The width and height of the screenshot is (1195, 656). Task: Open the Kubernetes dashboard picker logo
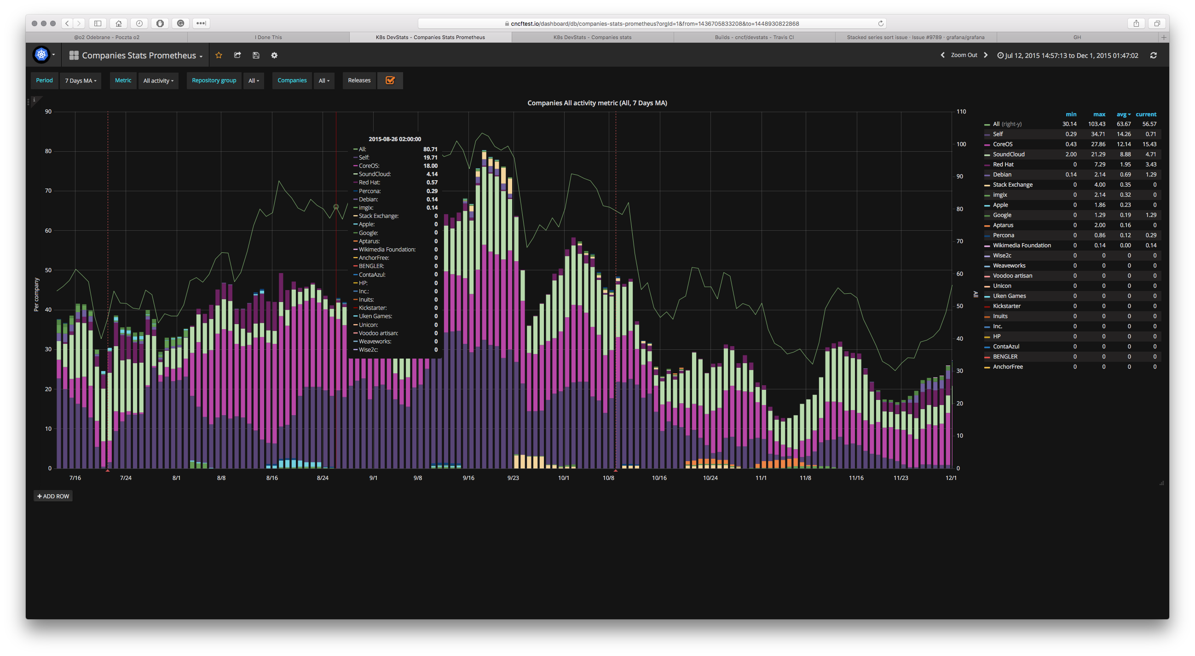tap(42, 55)
